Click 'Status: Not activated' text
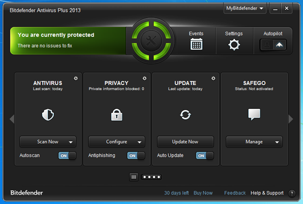The width and height of the screenshot is (303, 204). [254, 89]
